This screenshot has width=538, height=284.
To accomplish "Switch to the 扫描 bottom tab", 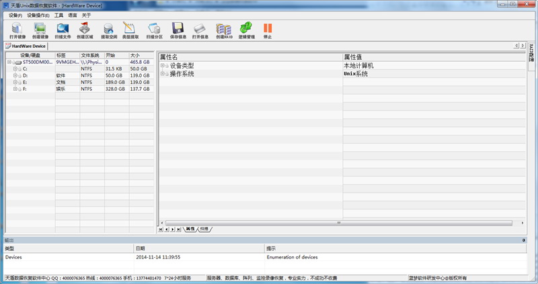I will click(x=204, y=229).
